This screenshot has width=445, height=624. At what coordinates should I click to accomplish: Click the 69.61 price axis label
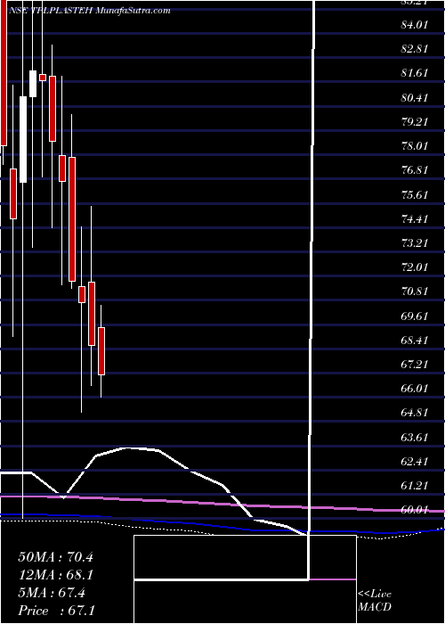[415, 316]
